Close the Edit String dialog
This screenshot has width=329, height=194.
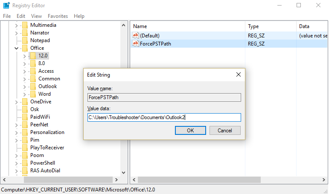click(239, 74)
